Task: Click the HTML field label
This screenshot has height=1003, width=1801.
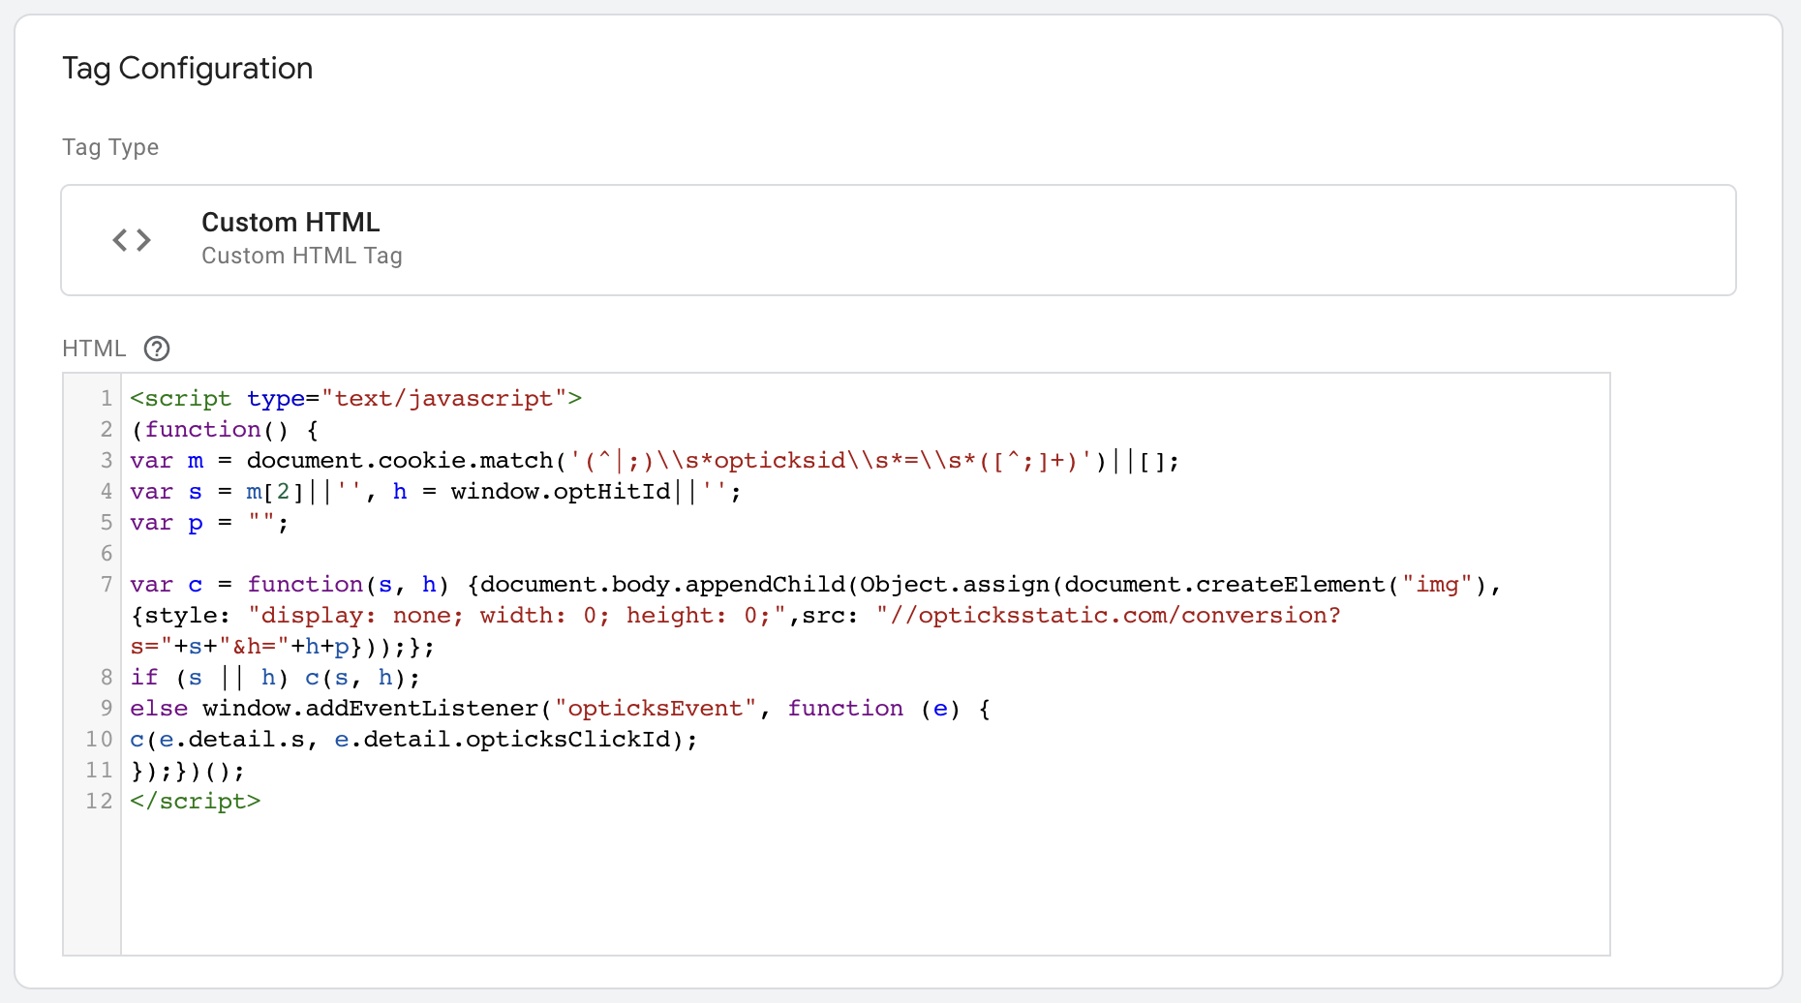Action: 94,349
